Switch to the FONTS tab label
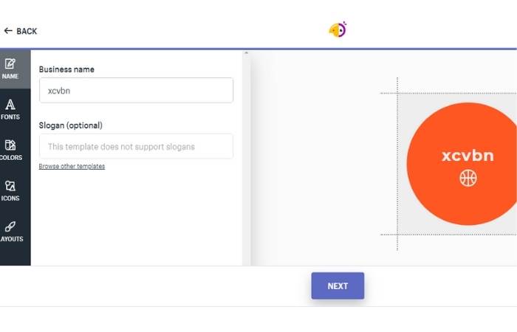The width and height of the screenshot is (517, 332). [10, 117]
